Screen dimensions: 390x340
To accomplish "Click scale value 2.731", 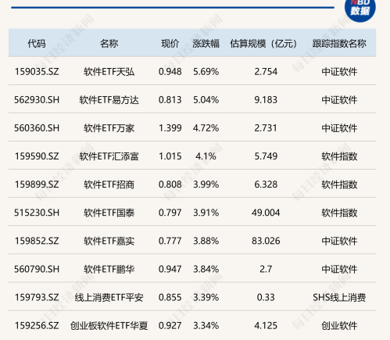I will (266, 127).
